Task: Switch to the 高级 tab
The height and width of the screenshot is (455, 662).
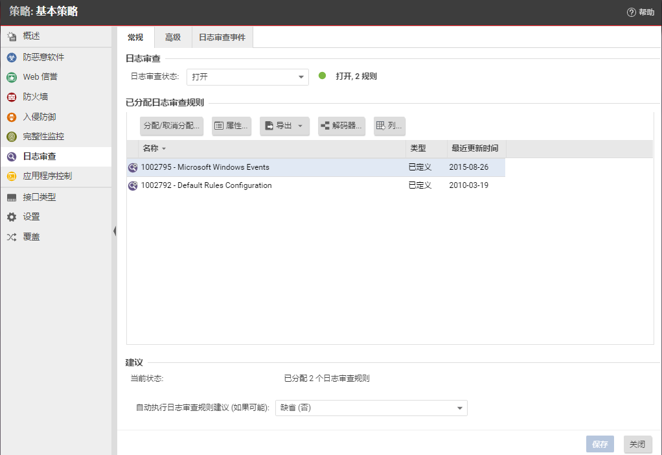Action: coord(173,38)
